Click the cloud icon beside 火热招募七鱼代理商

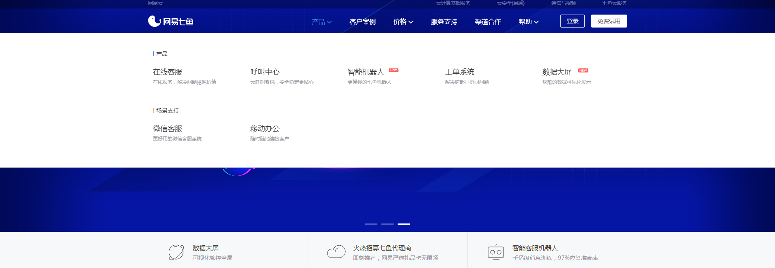pyautogui.click(x=336, y=252)
